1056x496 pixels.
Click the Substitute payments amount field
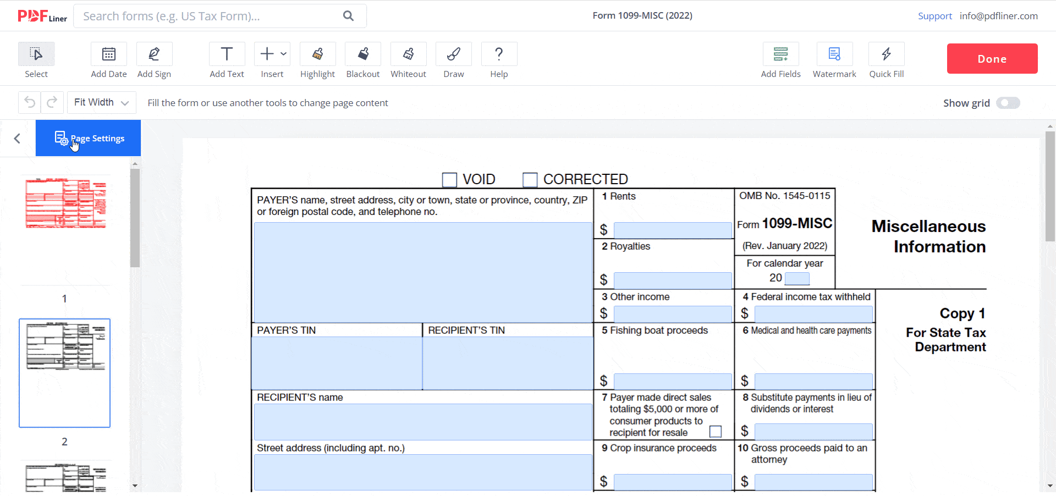point(813,432)
